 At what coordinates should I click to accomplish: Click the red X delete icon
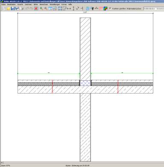[x=36, y=9]
